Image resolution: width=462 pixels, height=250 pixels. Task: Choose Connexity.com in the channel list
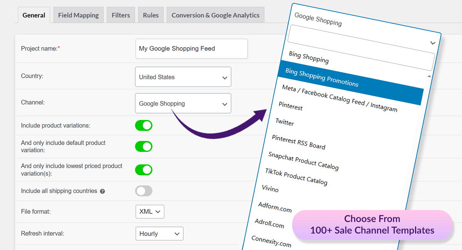pos(271,241)
